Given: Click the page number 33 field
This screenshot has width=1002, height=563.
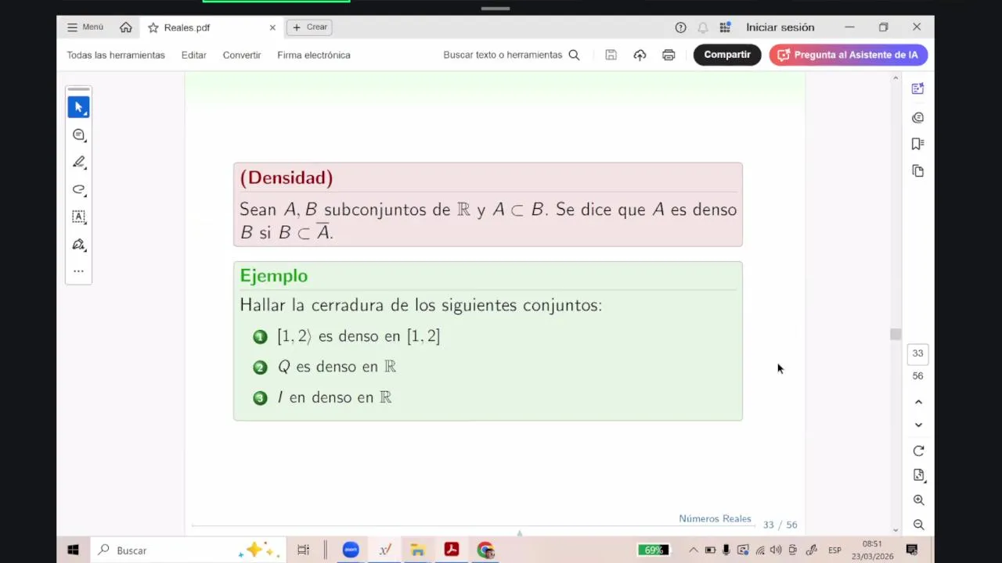Looking at the screenshot, I should tap(918, 353).
